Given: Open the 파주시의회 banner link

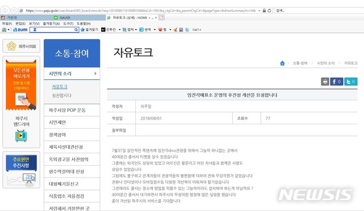Looking at the screenshot, I should coord(22,46).
